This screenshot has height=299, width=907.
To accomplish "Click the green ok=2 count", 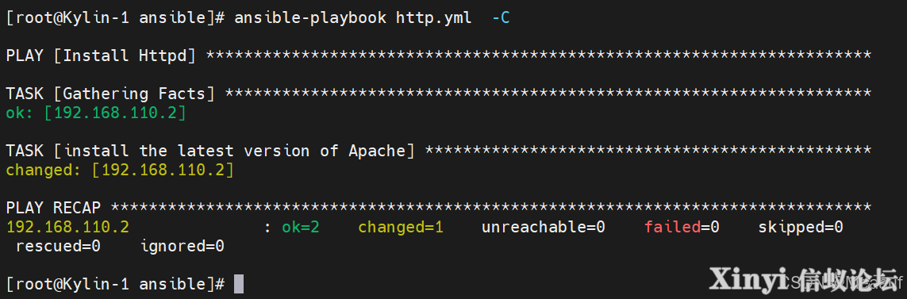I will [300, 227].
